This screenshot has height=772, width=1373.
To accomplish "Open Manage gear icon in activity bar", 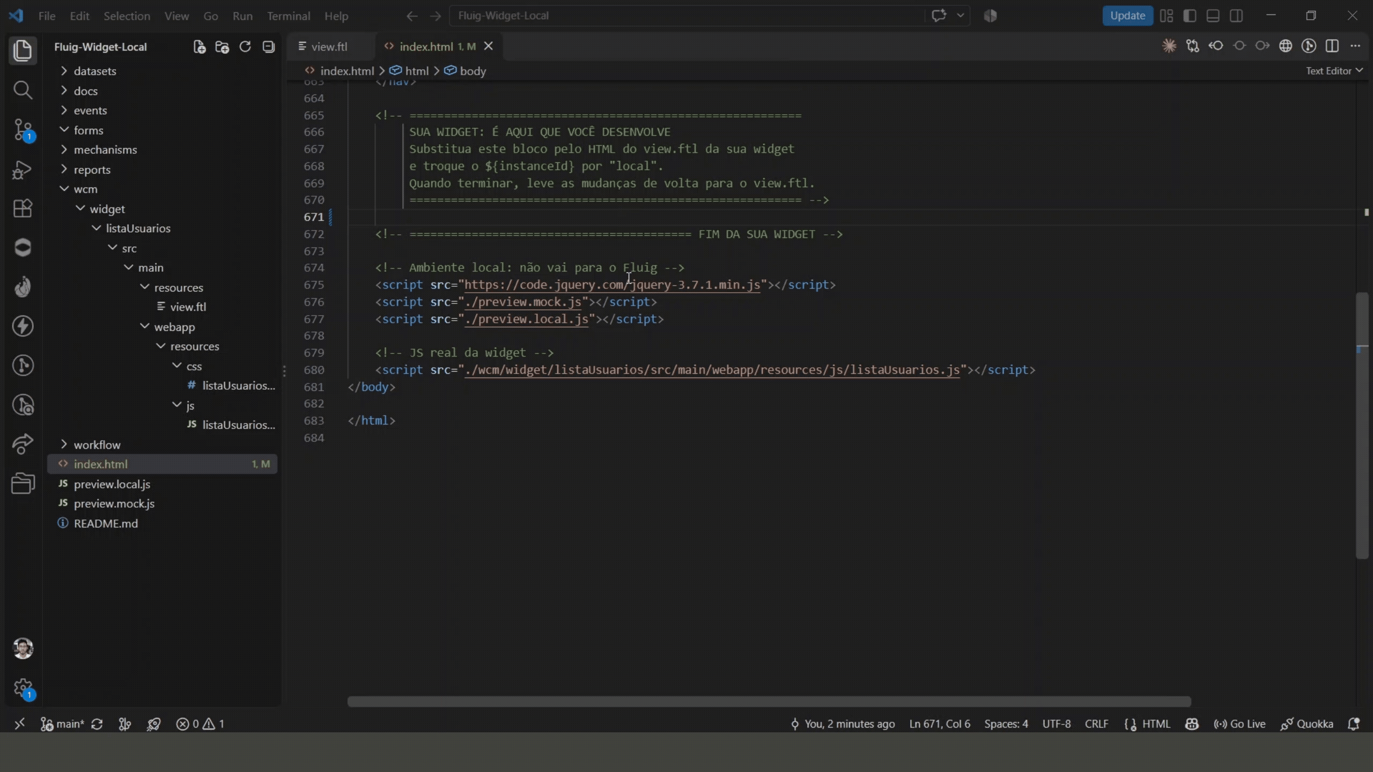I will click(23, 688).
